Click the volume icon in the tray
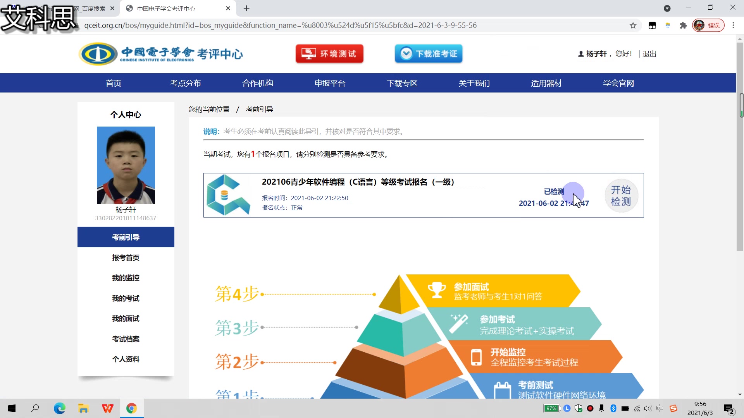 (x=648, y=408)
